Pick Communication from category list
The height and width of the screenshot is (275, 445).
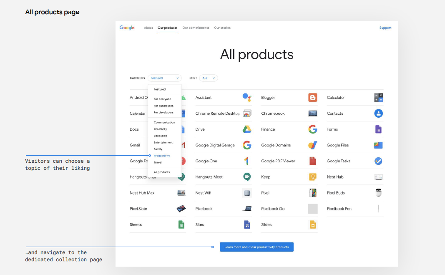[x=164, y=122]
